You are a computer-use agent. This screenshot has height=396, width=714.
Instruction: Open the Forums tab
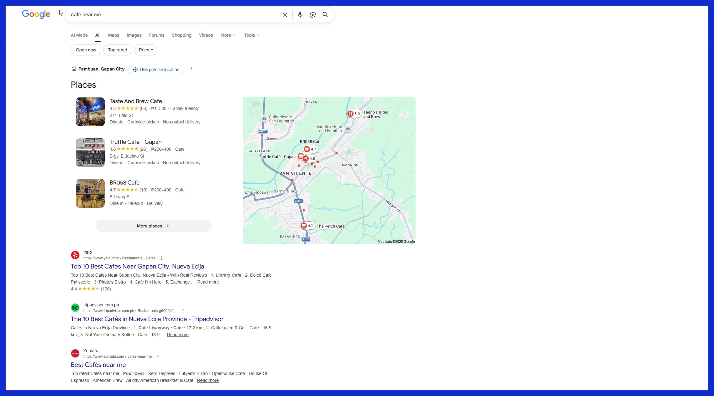click(157, 35)
